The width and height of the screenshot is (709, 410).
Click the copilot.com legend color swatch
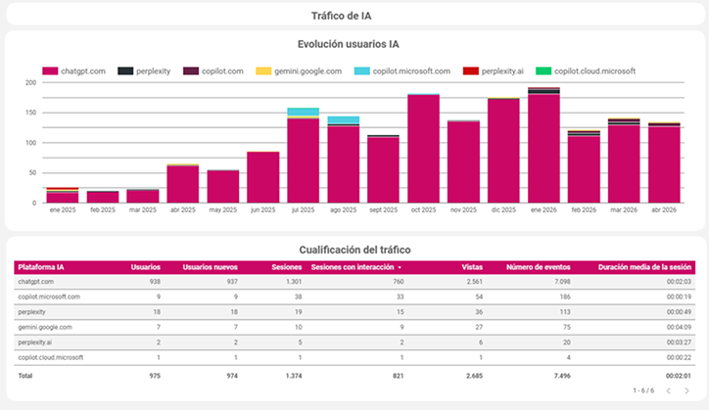(x=191, y=71)
